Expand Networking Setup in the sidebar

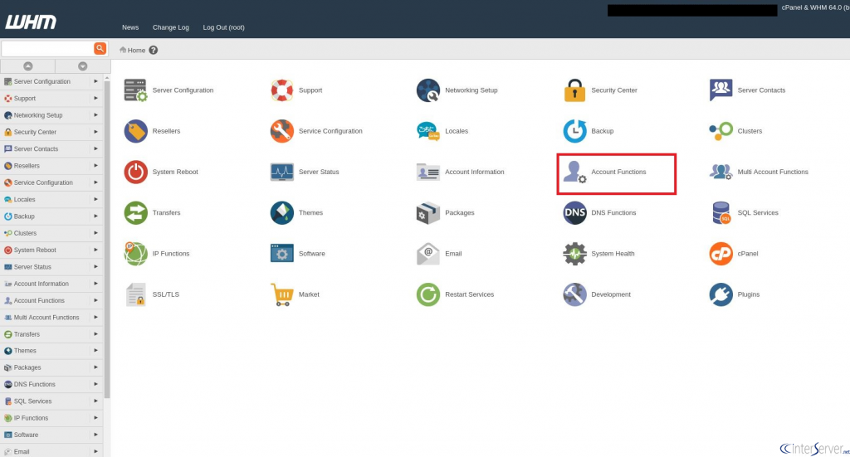point(95,114)
